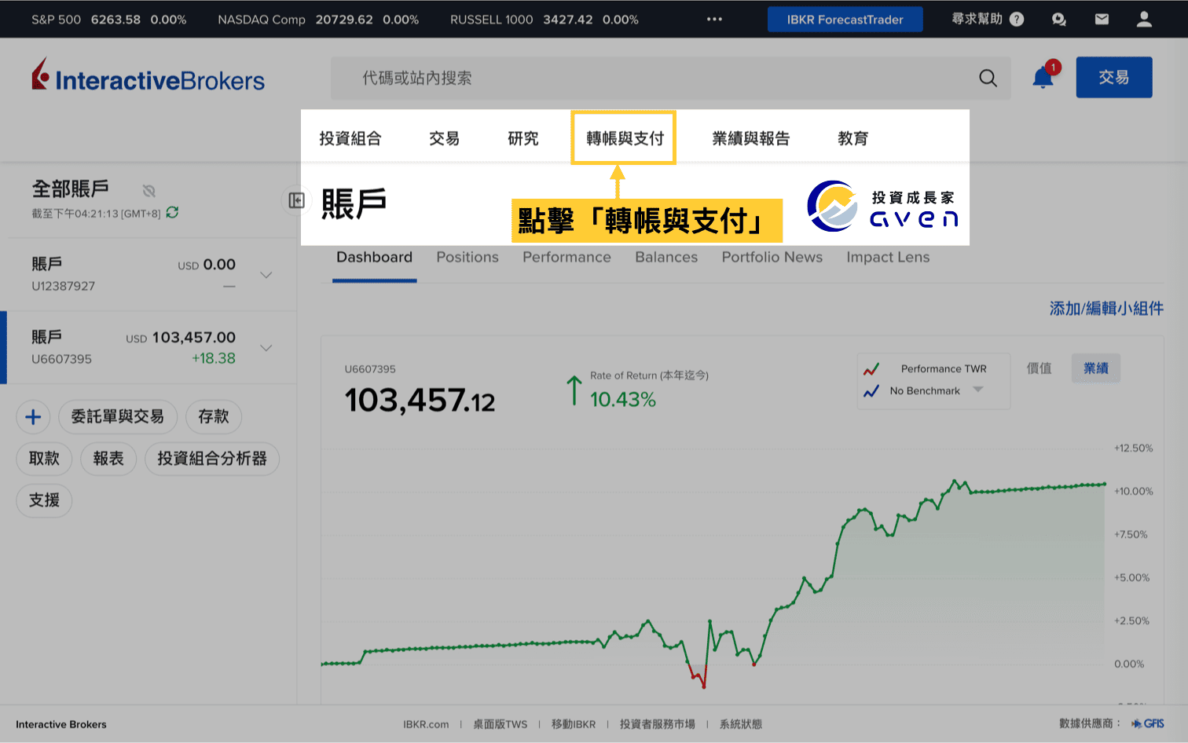
Task: Click 轉帳與支付 menu
Action: point(625,138)
